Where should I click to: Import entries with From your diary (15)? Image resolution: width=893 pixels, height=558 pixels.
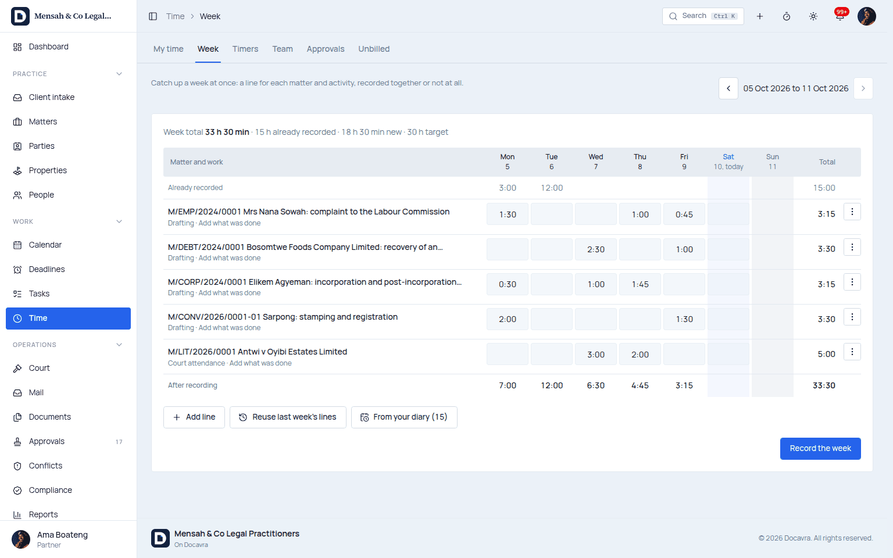pos(404,417)
